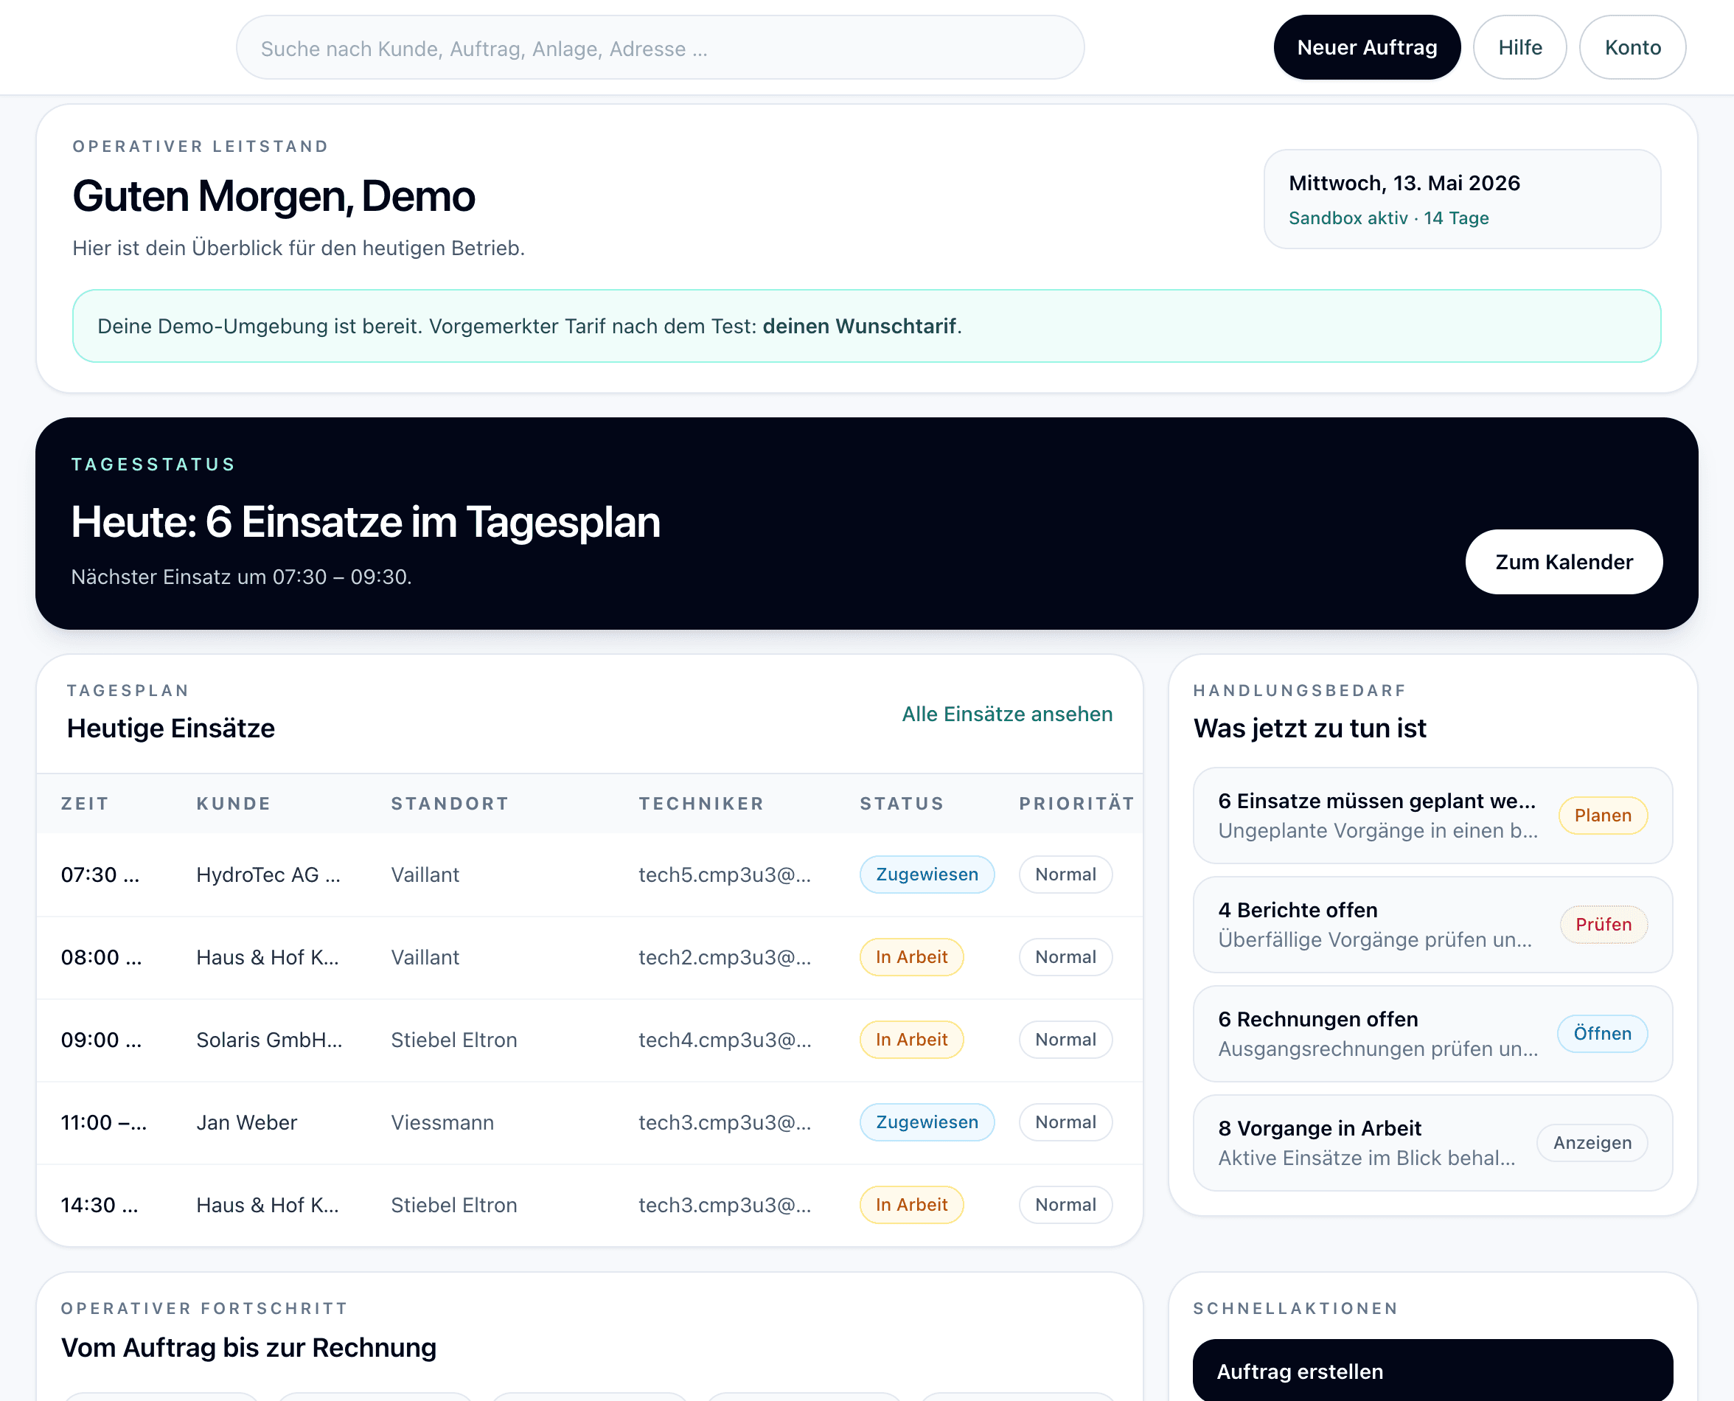Click the Planen button for unplanned Einsätze
Viewport: 1734px width, 1401px height.
pos(1602,815)
